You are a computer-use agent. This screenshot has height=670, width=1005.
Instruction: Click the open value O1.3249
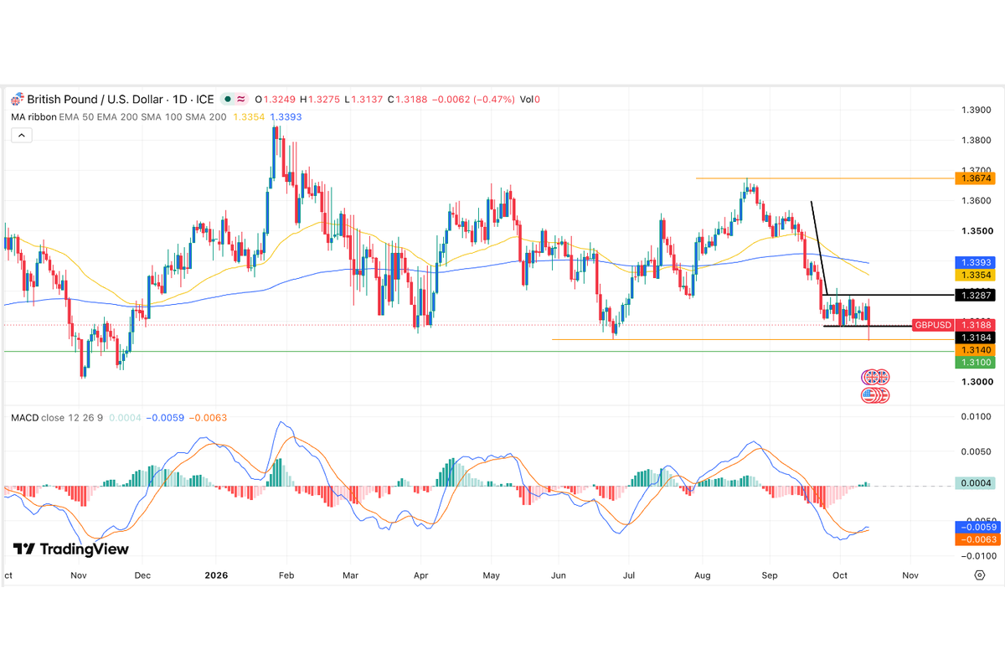click(276, 99)
